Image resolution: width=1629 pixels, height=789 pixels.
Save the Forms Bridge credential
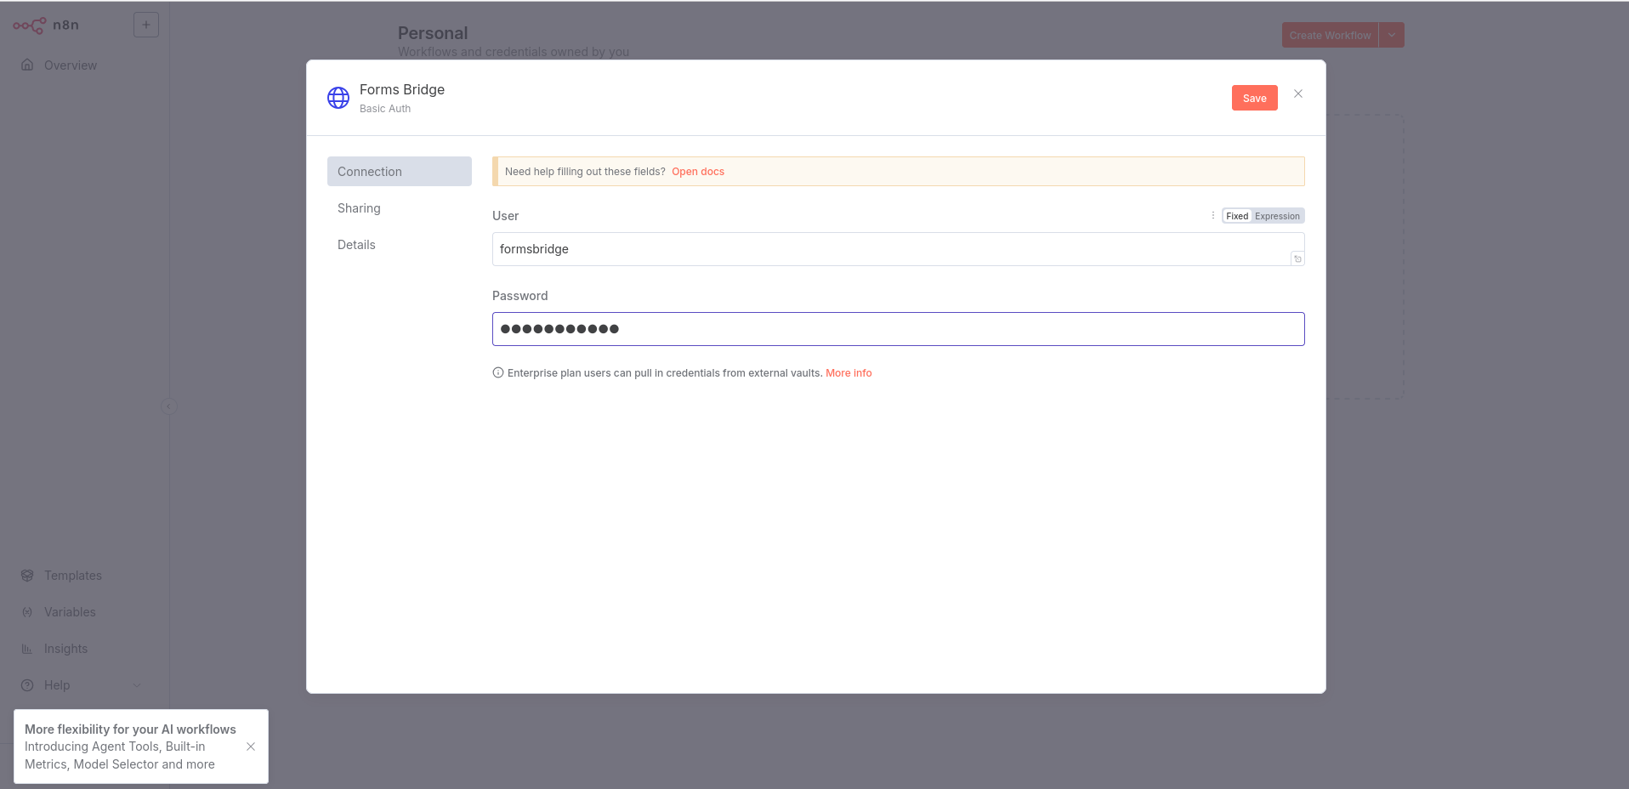click(1254, 98)
